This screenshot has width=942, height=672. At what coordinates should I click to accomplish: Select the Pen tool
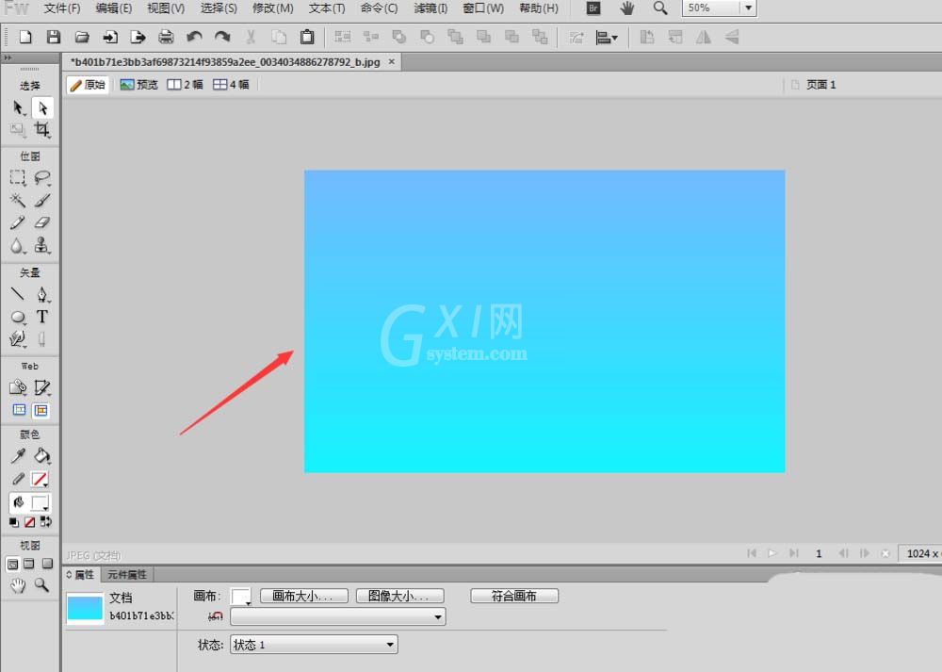click(x=42, y=294)
